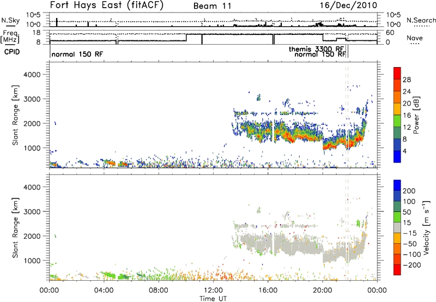Click the '4000' tick in the power panel
The image size is (436, 302).
32,75
